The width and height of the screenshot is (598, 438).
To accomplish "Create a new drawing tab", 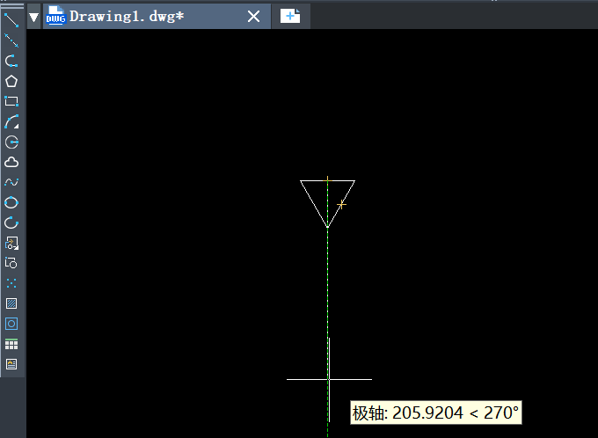I will (x=290, y=16).
